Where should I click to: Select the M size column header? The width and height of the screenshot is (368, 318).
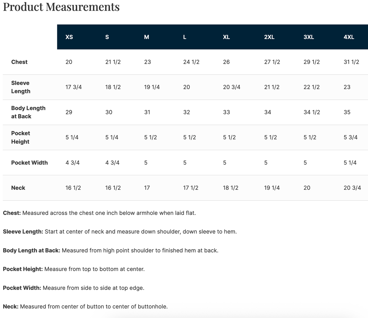point(146,37)
